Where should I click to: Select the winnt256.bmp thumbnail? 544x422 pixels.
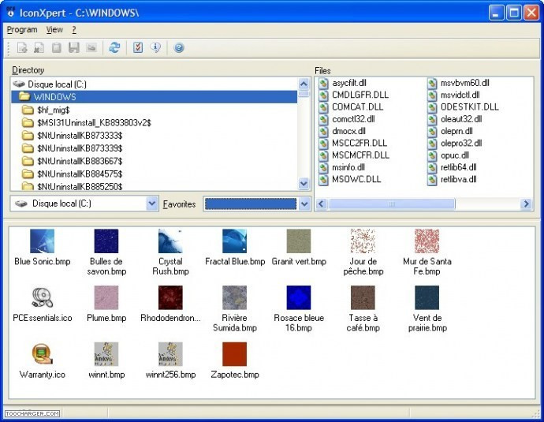[x=170, y=354]
